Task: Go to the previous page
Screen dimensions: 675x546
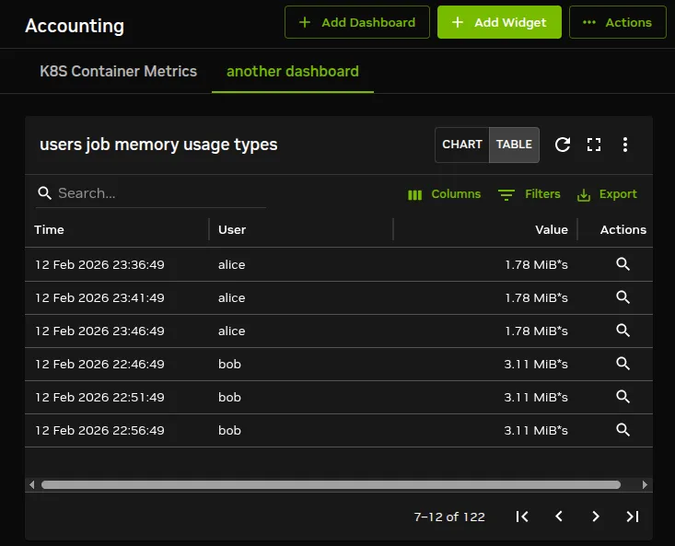Action: click(559, 517)
